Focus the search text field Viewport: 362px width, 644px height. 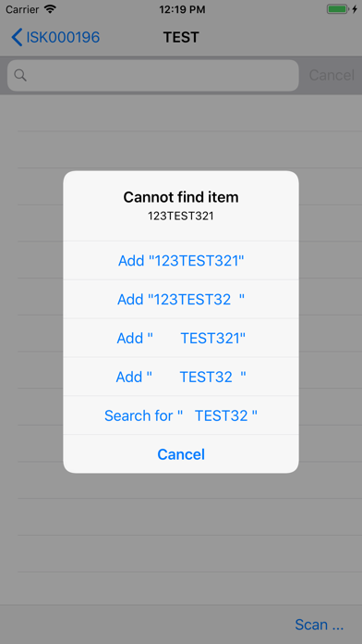point(153,76)
